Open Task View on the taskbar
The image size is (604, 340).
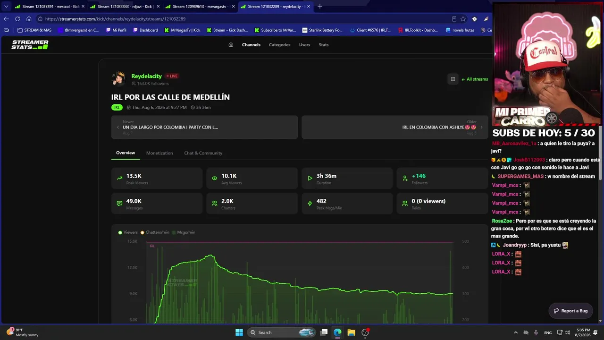coord(324,332)
